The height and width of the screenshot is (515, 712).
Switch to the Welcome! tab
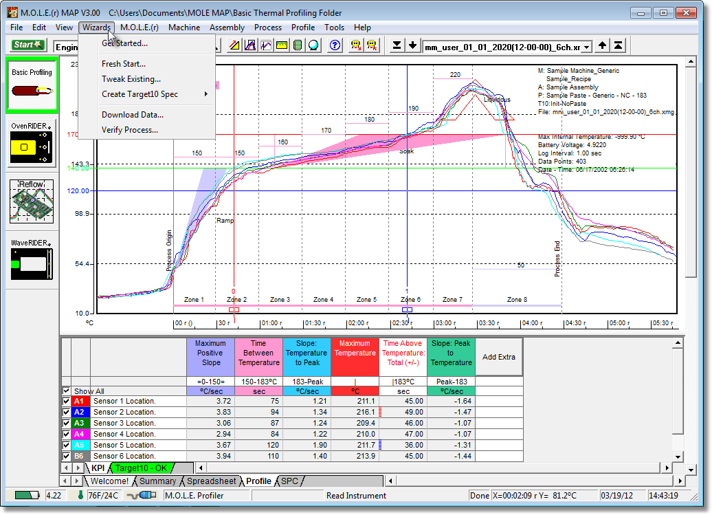point(109,481)
